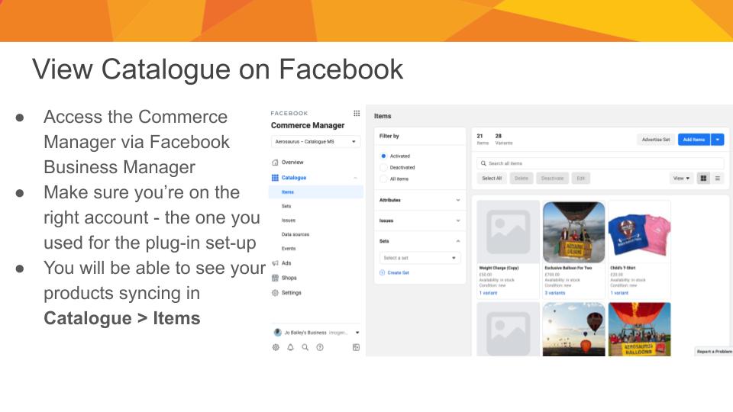This screenshot has width=733, height=412.
Task: Open the Add Items dropdown arrow
Action: pos(718,139)
